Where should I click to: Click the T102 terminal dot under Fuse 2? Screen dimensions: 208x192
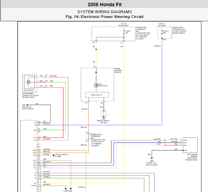pos(162,38)
